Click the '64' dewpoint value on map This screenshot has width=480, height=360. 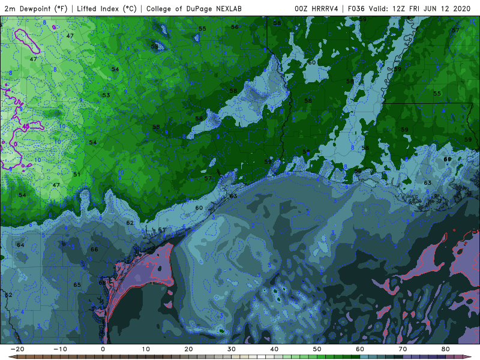click(x=20, y=245)
